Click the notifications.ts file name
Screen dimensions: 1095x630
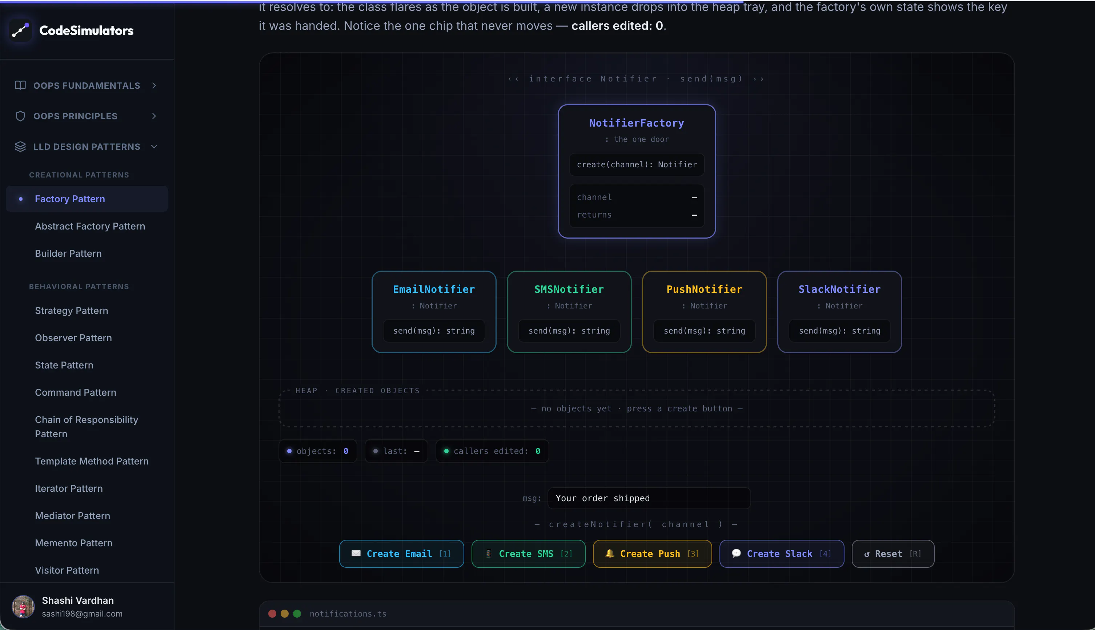pyautogui.click(x=348, y=614)
